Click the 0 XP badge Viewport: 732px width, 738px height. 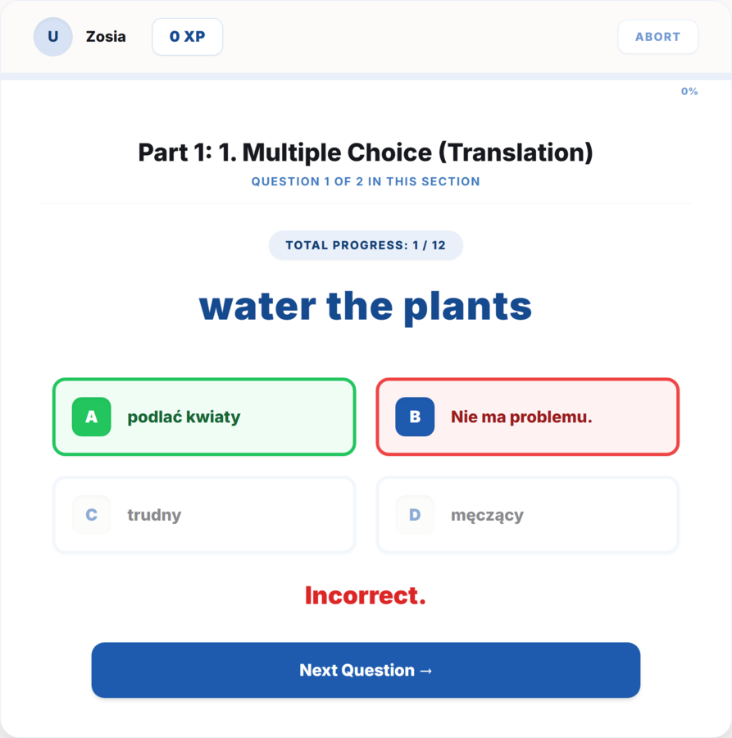tap(187, 37)
